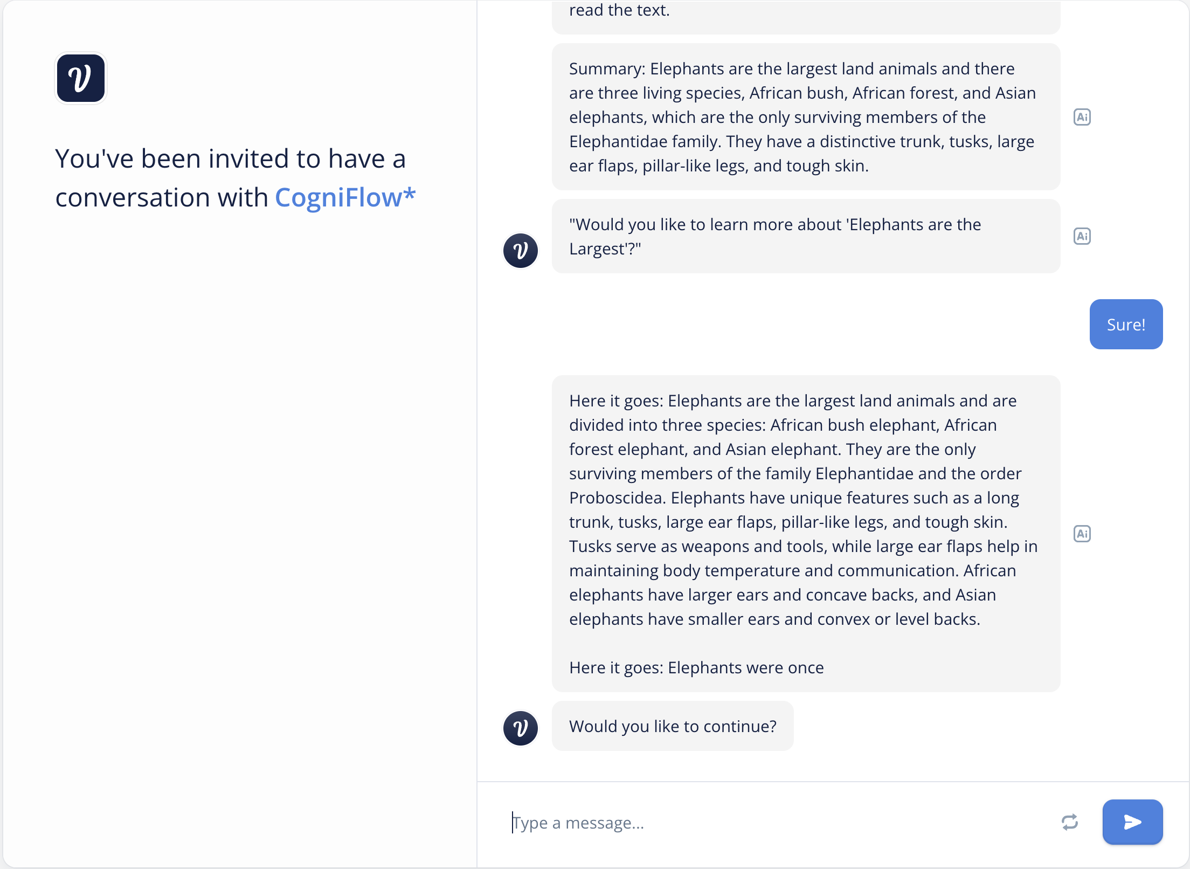Click the CogniFlow logo in the left panel
The height and width of the screenshot is (869, 1190).
coord(81,78)
